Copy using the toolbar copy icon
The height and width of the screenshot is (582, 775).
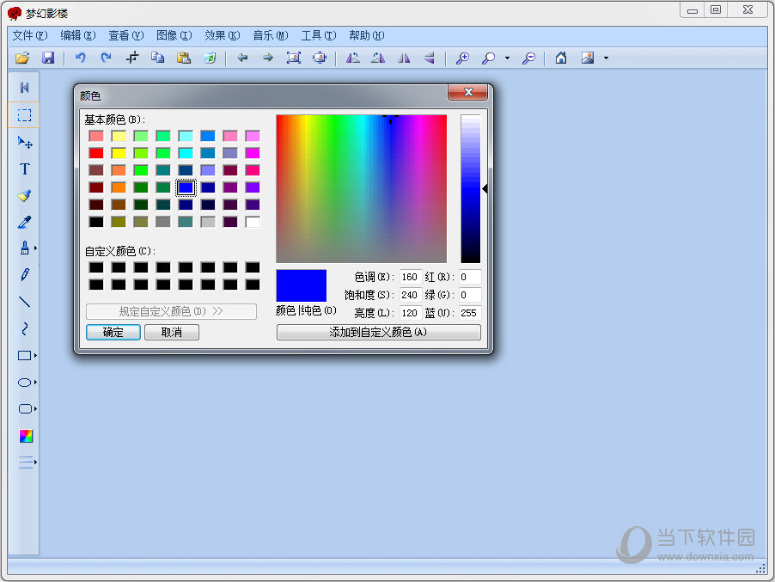click(158, 58)
